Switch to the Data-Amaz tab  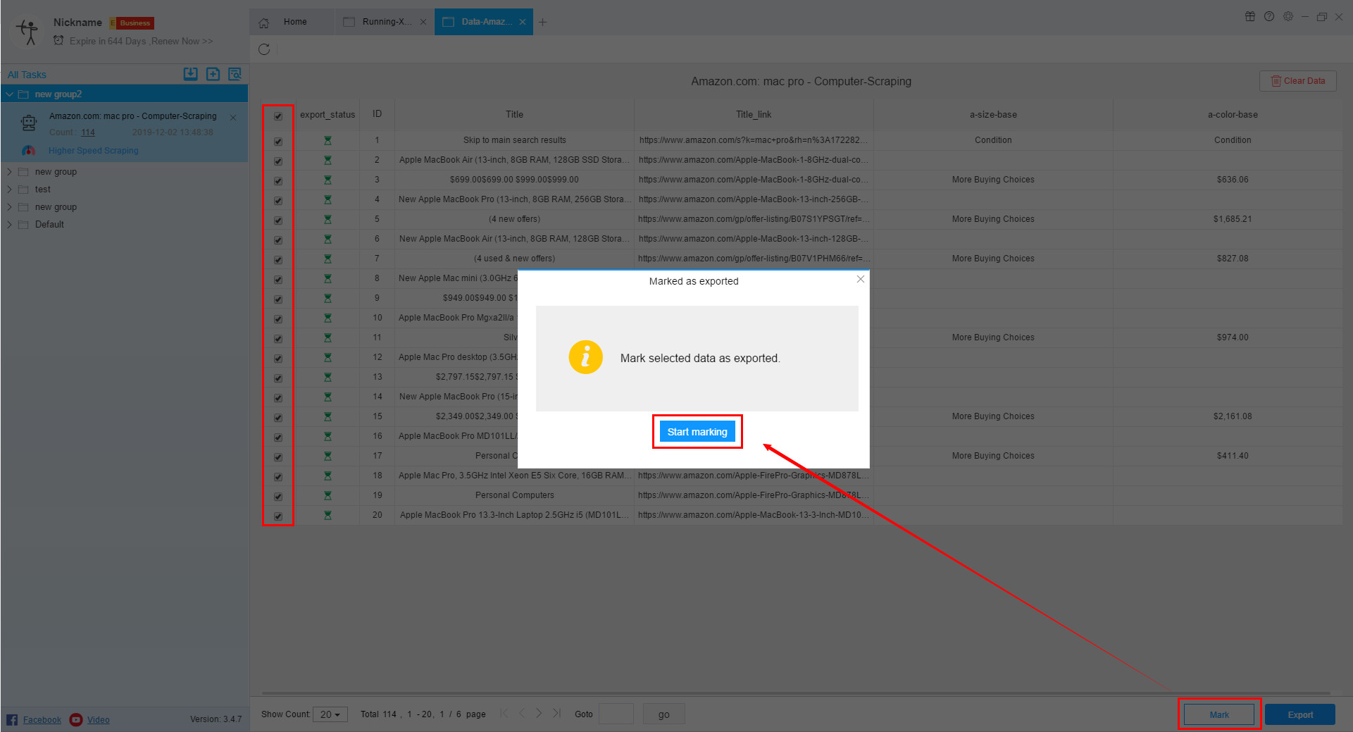[x=484, y=22]
